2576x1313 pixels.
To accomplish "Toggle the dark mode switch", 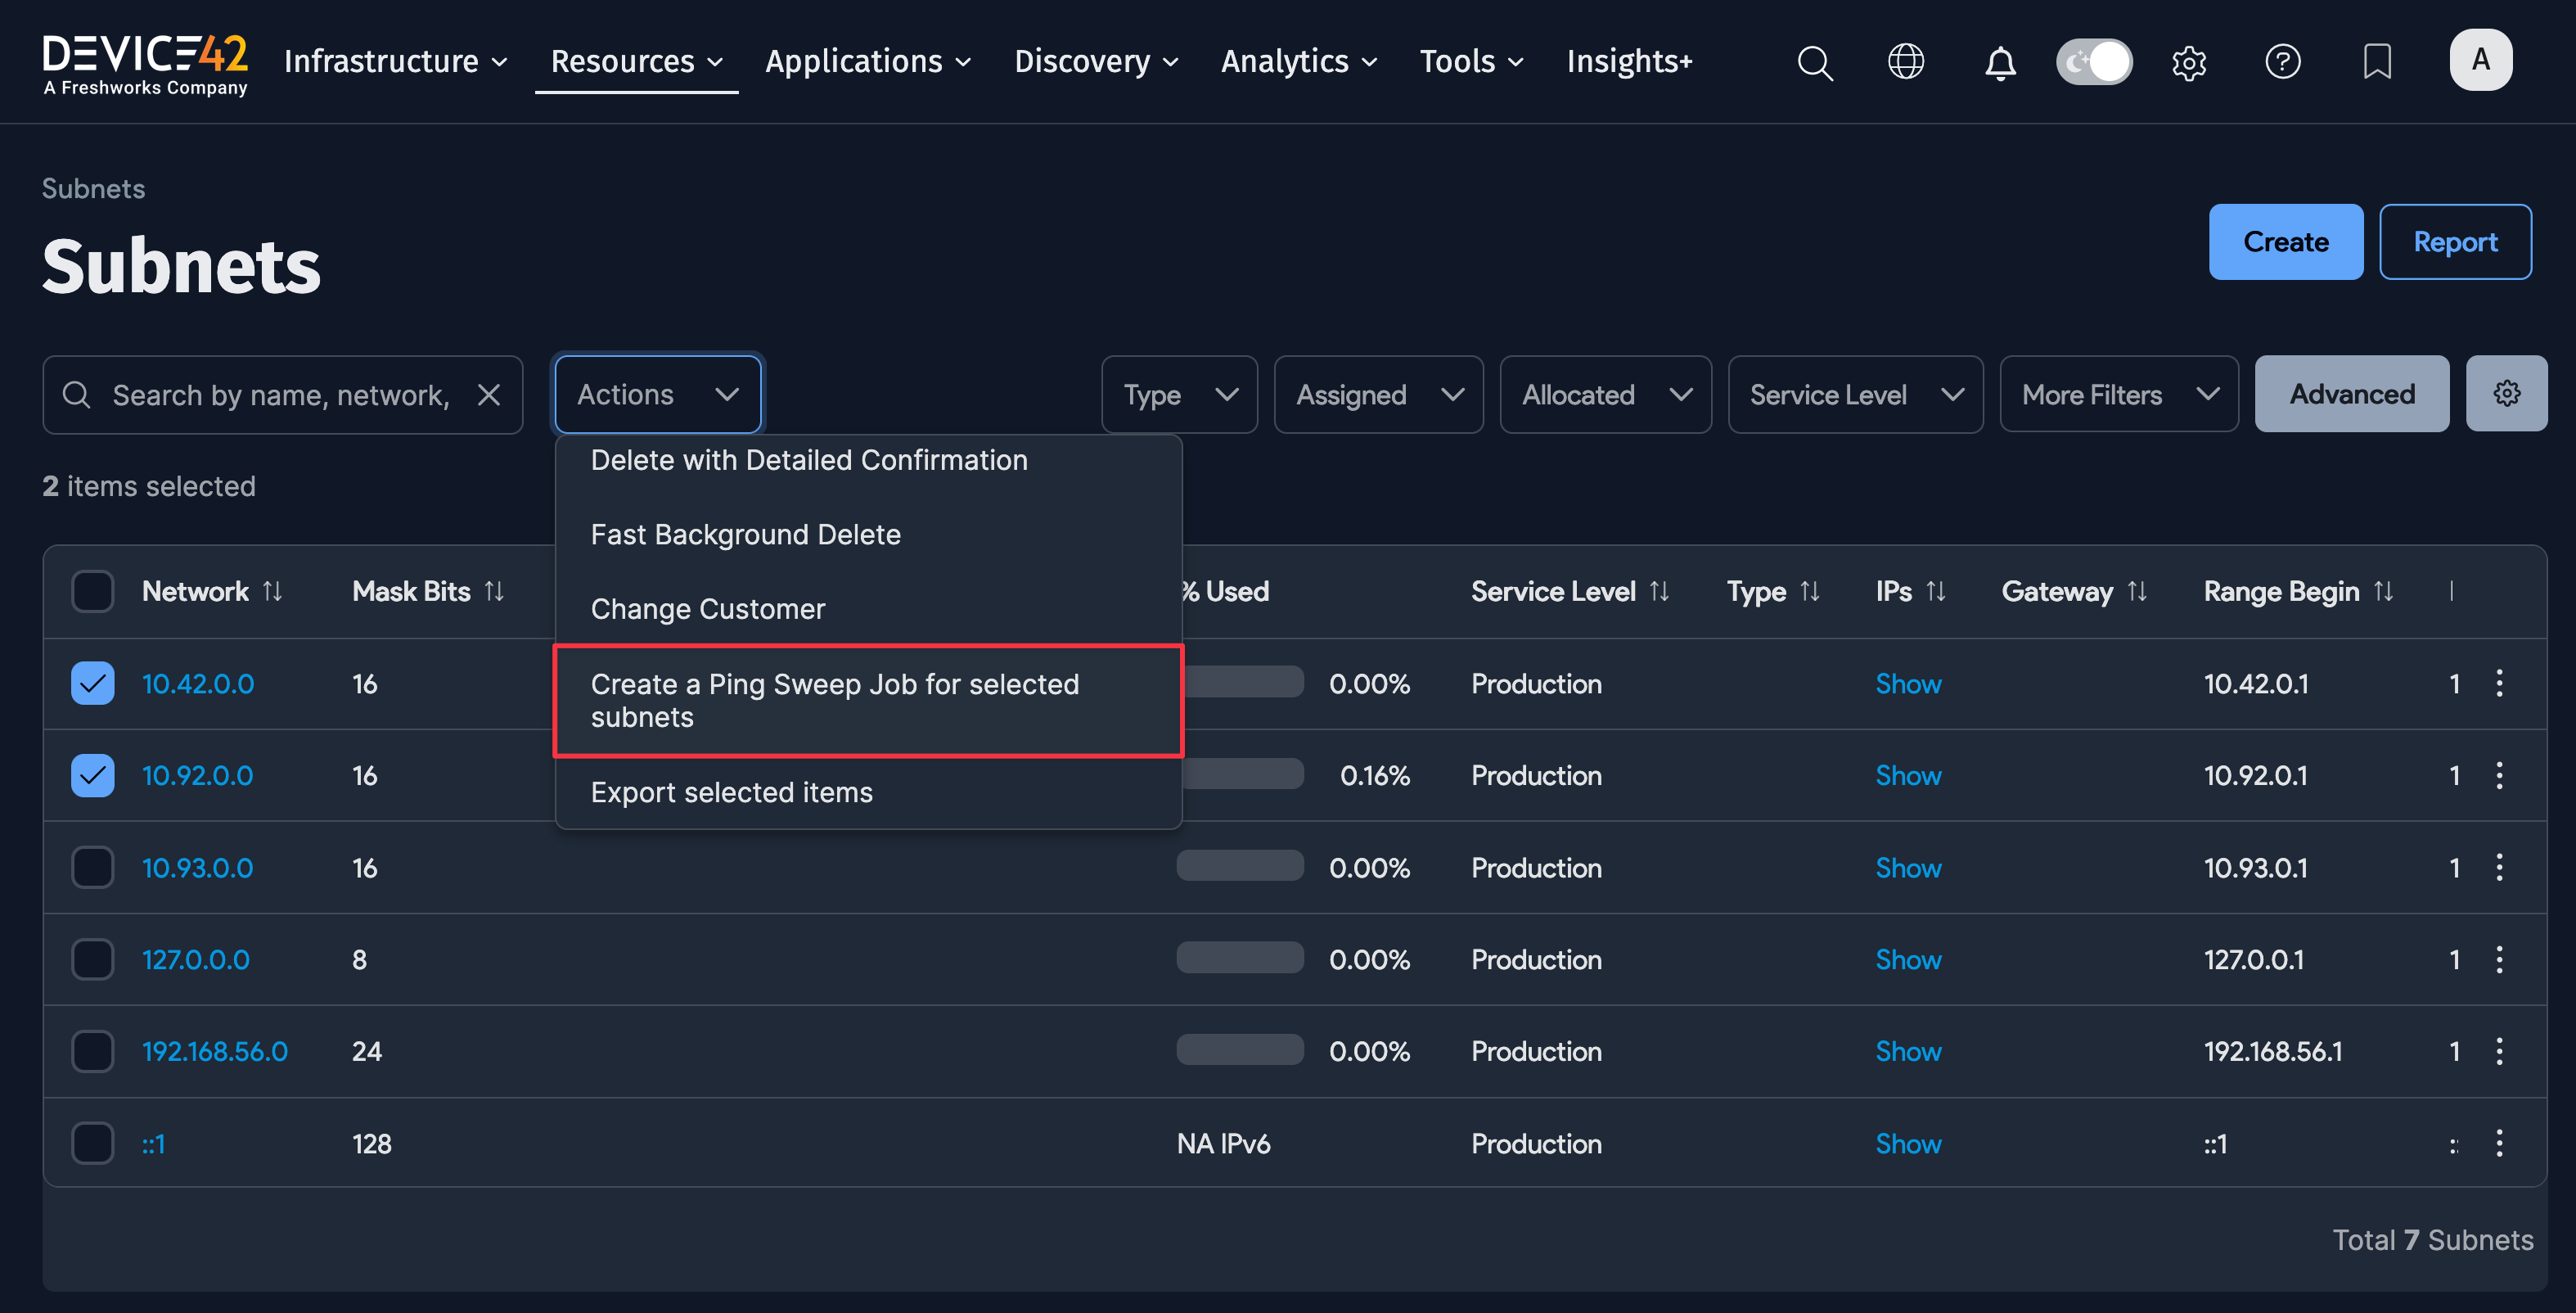I will pos(2093,62).
